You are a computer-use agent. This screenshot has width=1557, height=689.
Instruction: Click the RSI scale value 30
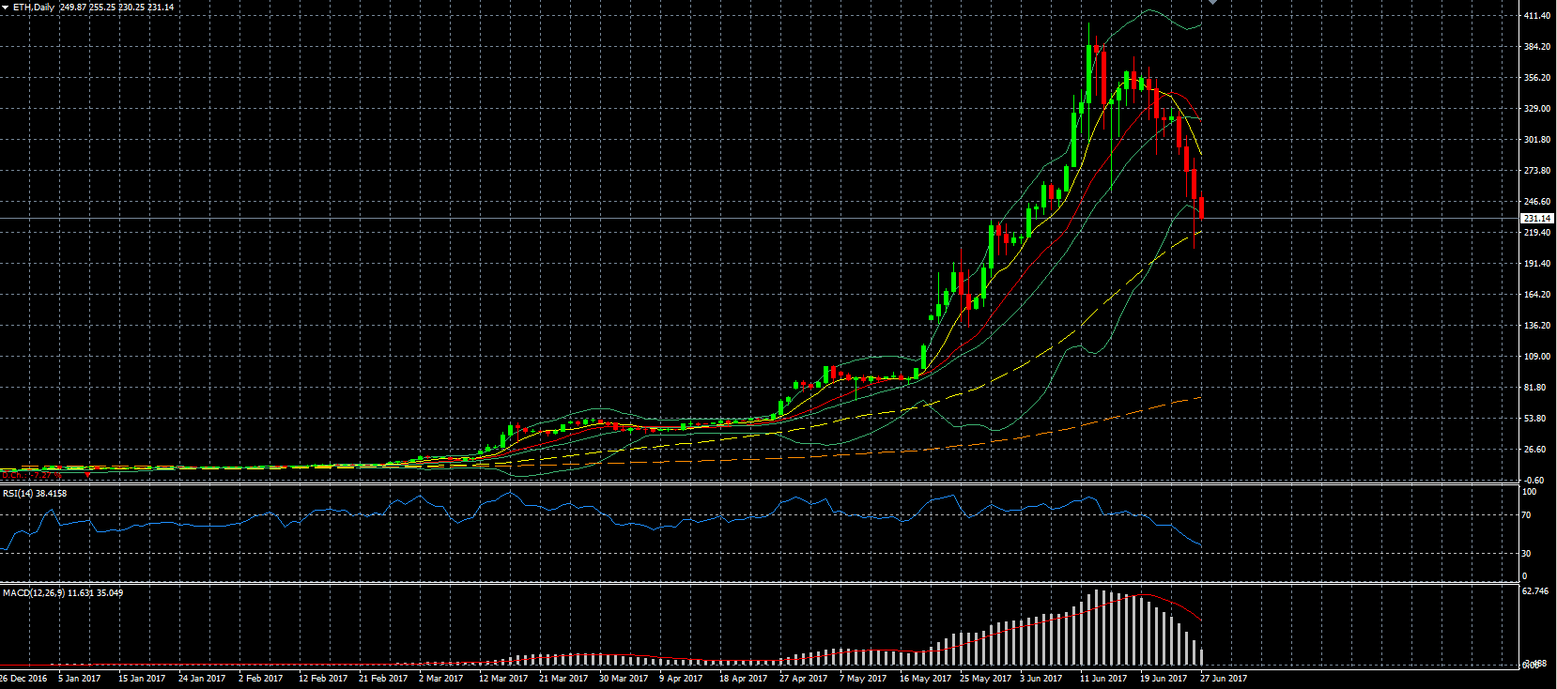tap(1526, 554)
